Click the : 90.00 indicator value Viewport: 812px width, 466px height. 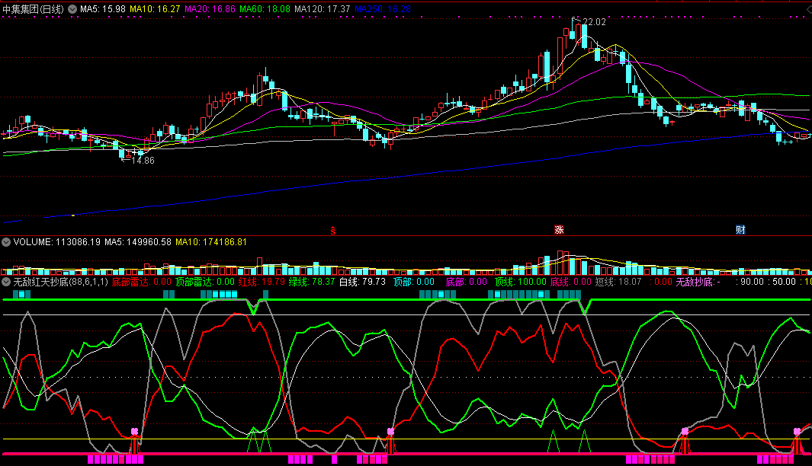(749, 282)
